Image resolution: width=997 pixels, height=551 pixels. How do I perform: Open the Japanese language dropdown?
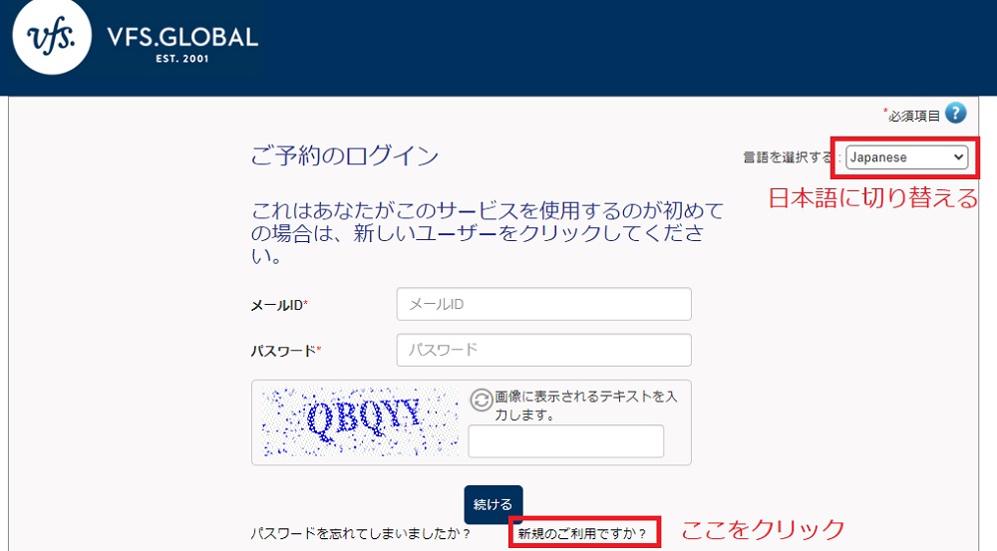(906, 157)
